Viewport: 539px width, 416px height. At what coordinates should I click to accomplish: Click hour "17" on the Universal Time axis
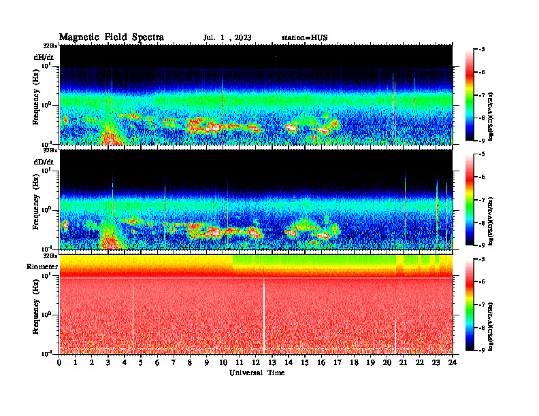[338, 362]
